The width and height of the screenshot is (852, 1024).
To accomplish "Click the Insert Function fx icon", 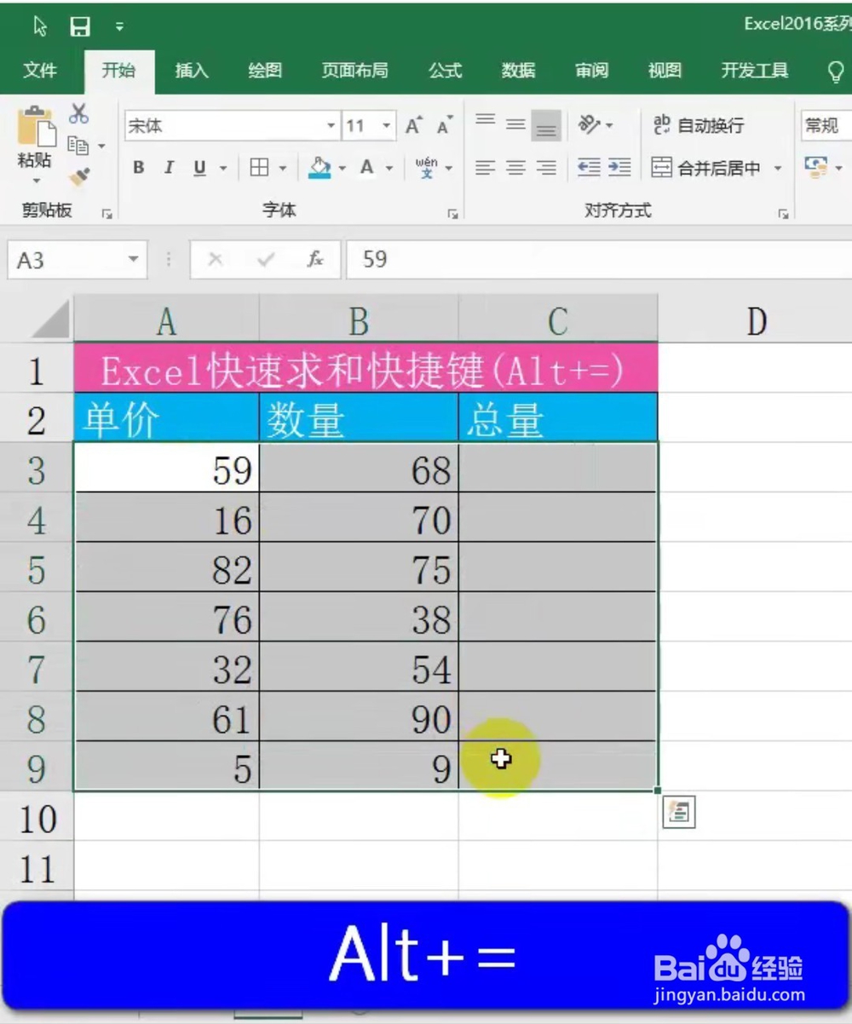I will click(315, 260).
